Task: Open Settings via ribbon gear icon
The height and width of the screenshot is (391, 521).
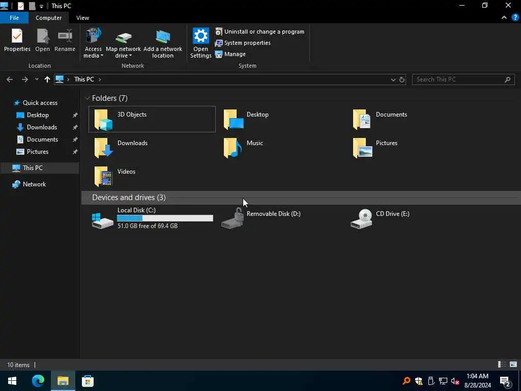Action: (x=200, y=43)
